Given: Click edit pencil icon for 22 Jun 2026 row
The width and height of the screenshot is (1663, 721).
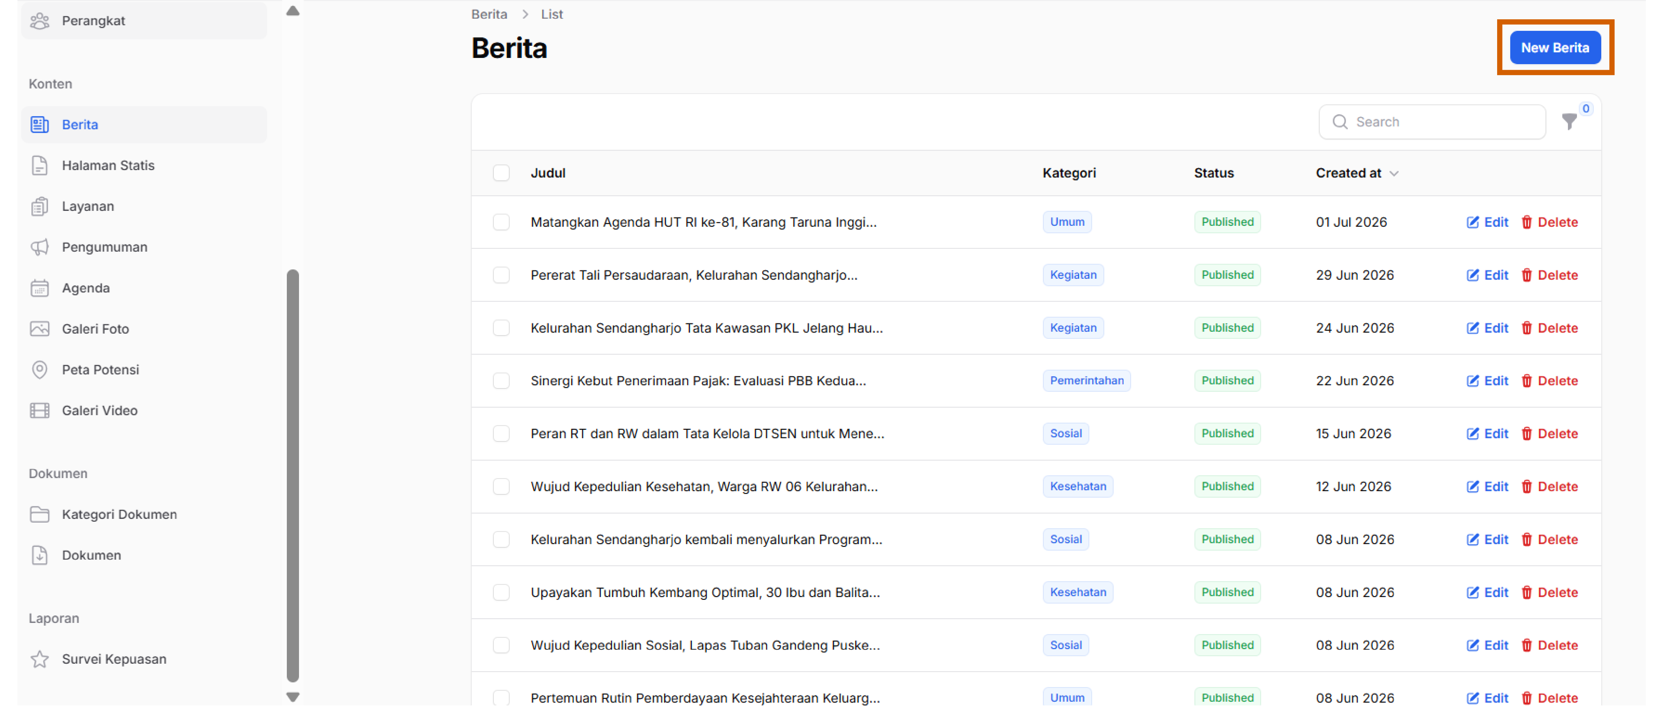Looking at the screenshot, I should [1473, 381].
